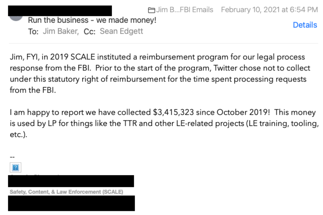The width and height of the screenshot is (323, 215).
Task: Click the redacted signature name block
Action: point(71,181)
